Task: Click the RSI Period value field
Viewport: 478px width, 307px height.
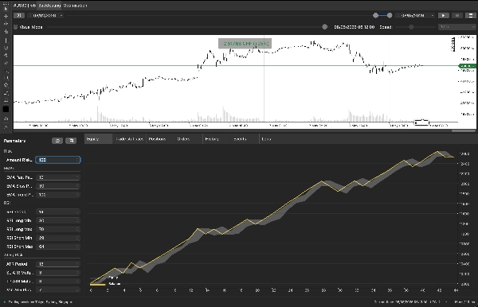Action: [58, 212]
